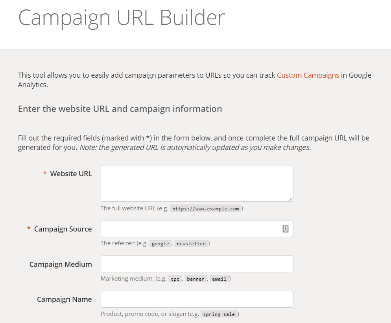Viewport: 391px width, 323px height.
Task: Open the Custom Campaigns link
Action: [308, 75]
